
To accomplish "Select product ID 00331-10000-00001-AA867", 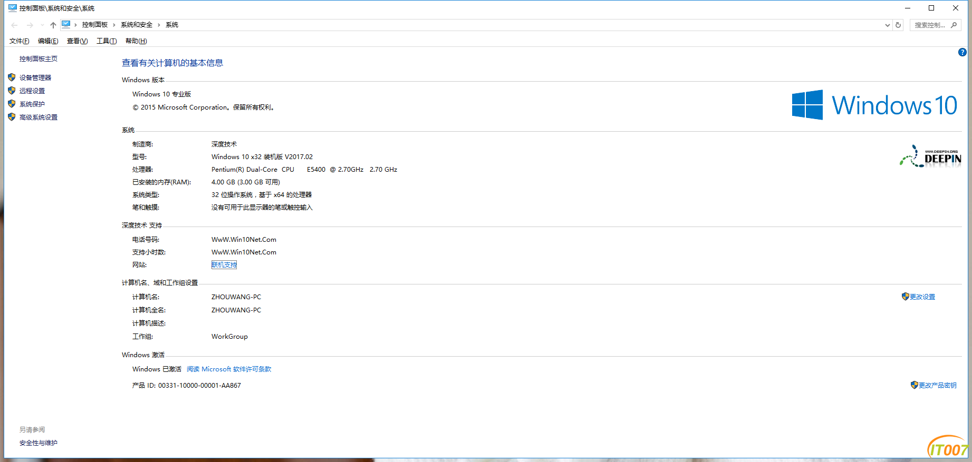I will tap(199, 386).
